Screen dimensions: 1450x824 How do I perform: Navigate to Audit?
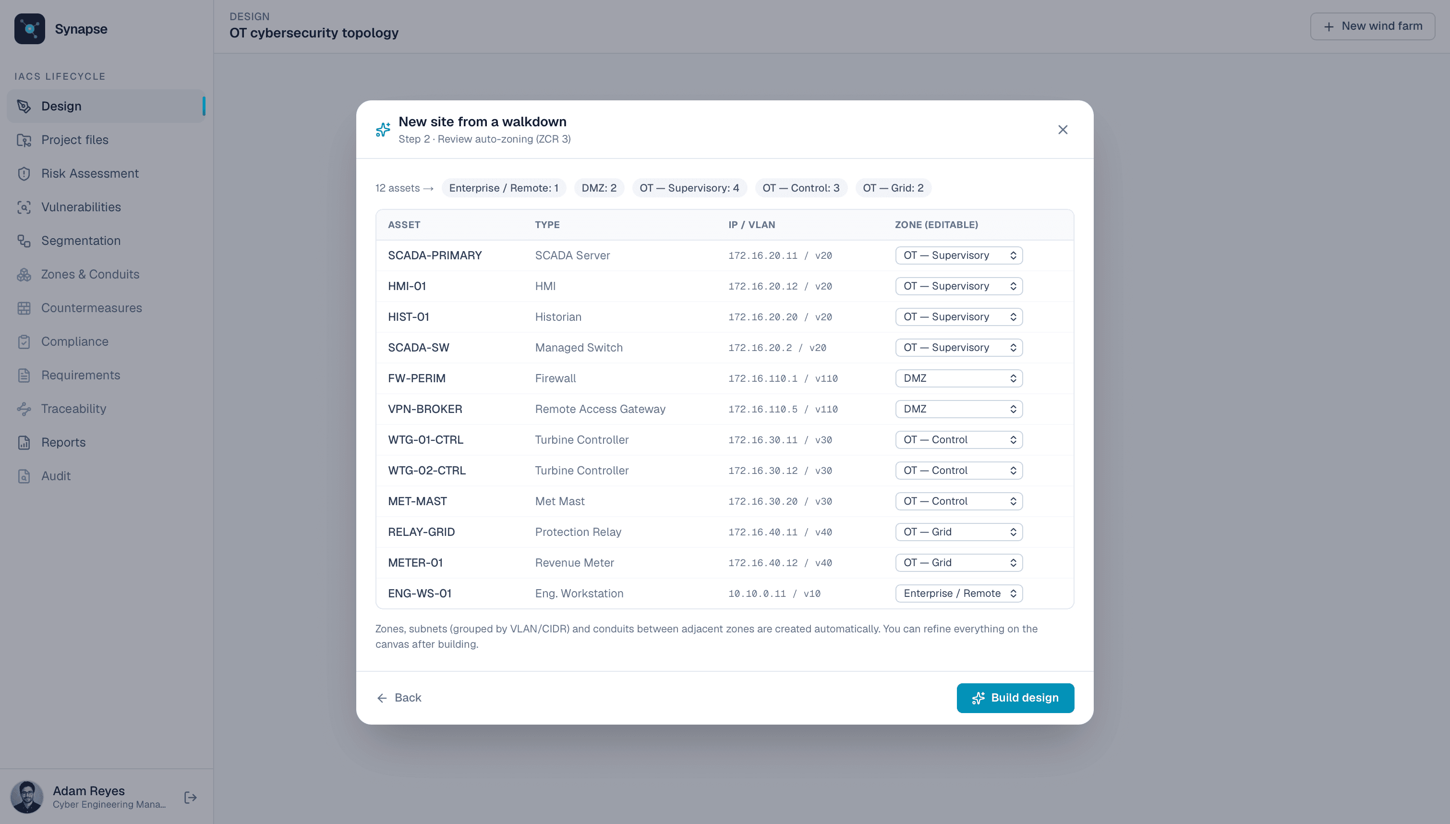[x=106, y=476]
